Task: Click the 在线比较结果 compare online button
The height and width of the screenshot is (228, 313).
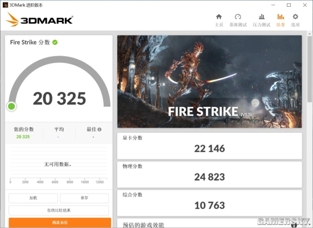Action: tap(59, 210)
